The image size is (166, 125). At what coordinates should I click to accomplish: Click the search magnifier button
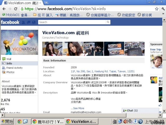(108, 22)
